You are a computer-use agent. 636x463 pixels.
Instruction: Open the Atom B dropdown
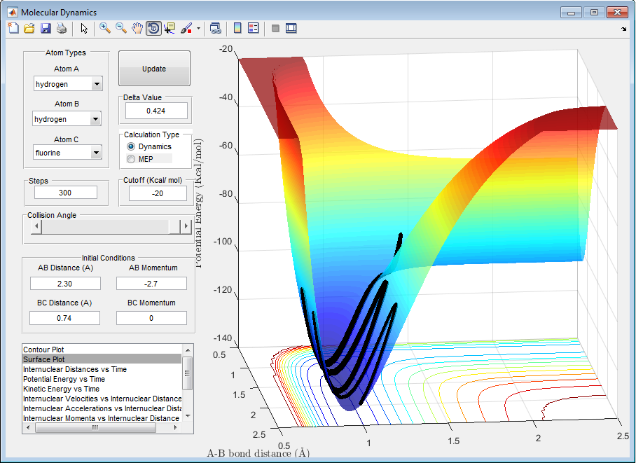(x=96, y=120)
